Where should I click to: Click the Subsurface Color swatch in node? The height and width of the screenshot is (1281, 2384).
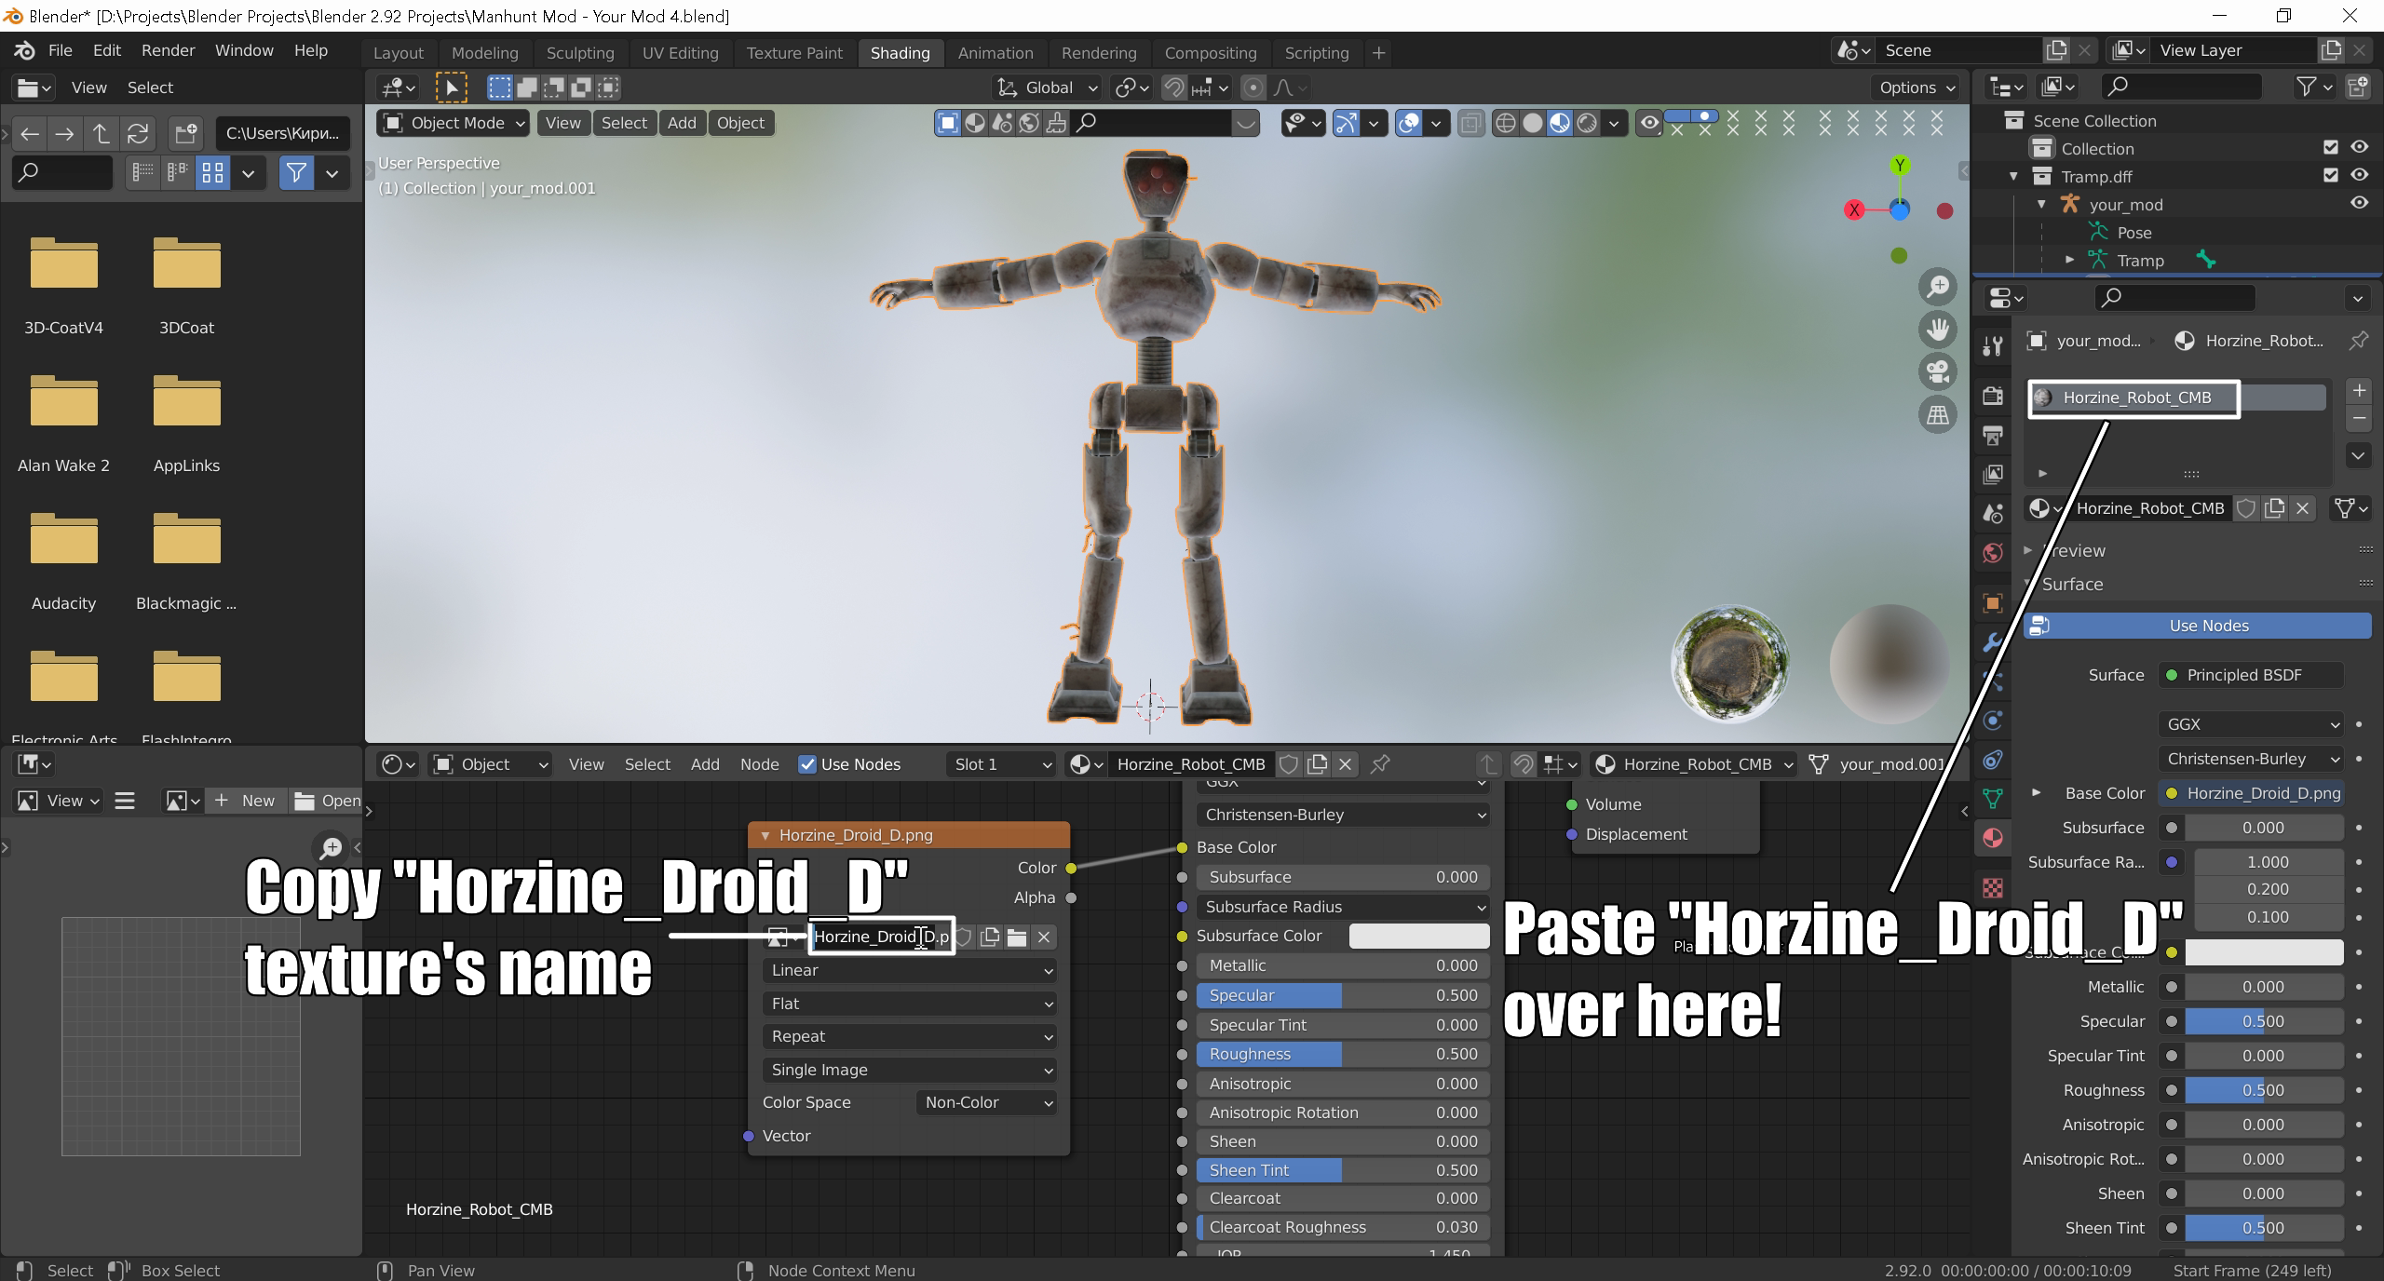point(1418,937)
